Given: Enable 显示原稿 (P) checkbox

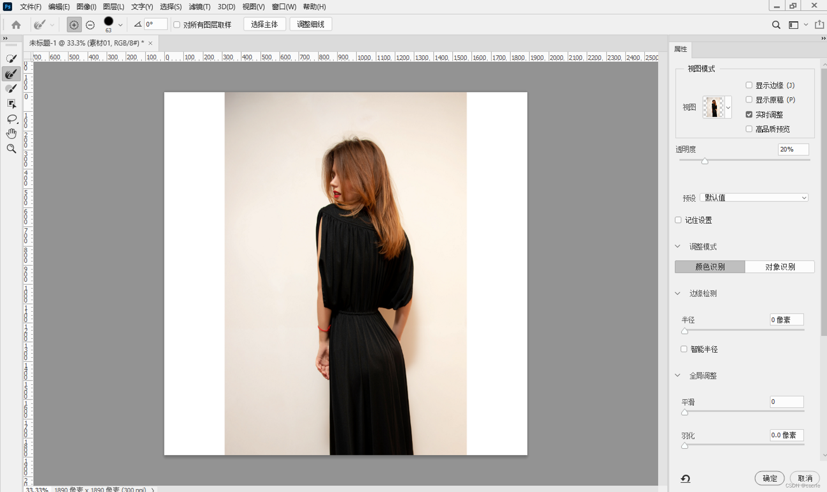Looking at the screenshot, I should 749,100.
